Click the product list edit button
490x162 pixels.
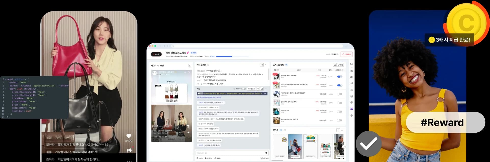[x=340, y=65]
